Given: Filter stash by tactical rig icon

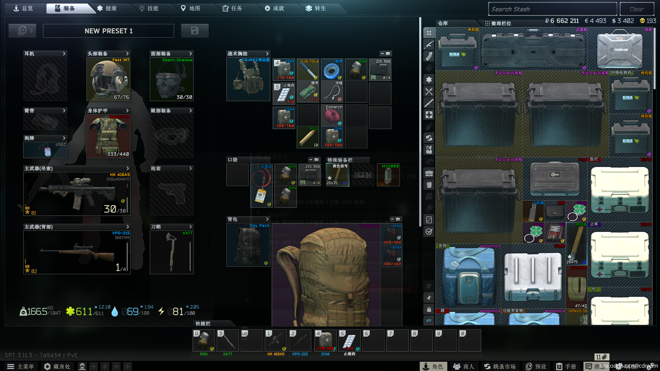Looking at the screenshot, I should pyautogui.click(x=429, y=150).
